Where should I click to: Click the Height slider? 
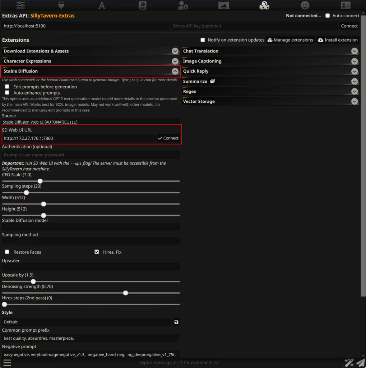click(x=91, y=216)
